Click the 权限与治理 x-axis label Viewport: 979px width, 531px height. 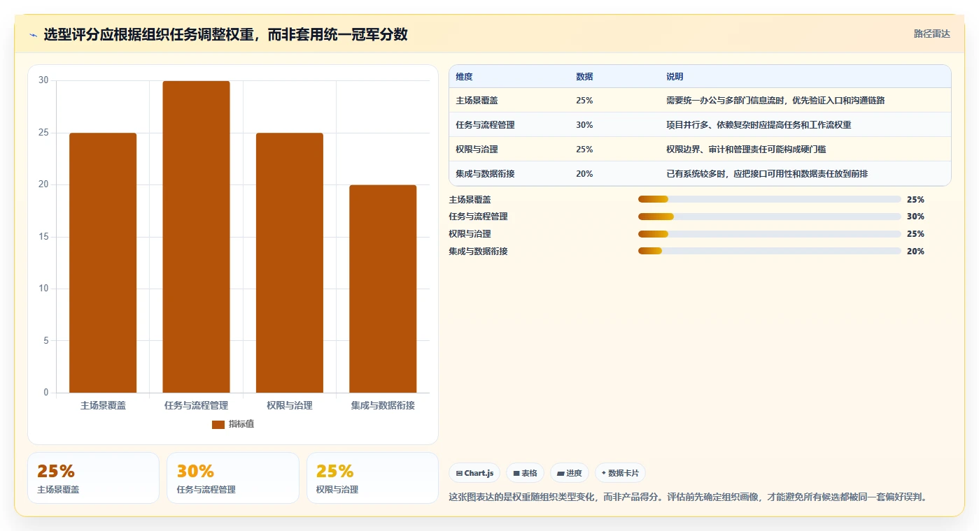coord(290,405)
